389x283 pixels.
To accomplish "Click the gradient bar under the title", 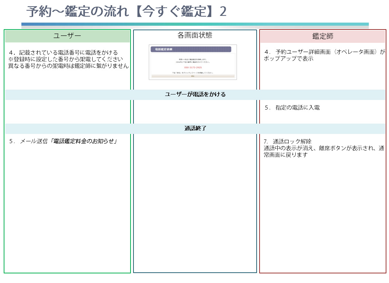I will tap(195, 25).
